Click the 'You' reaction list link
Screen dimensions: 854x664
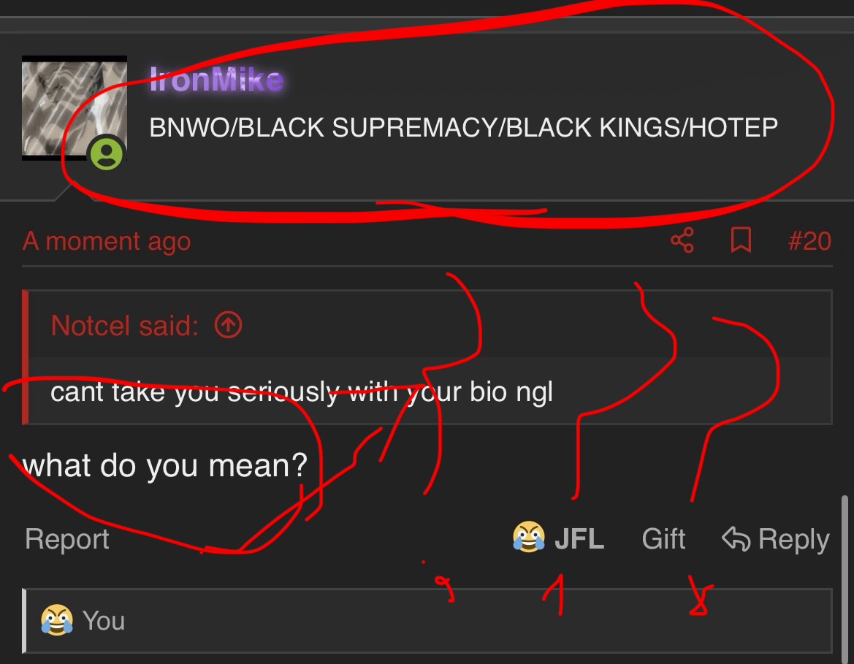(104, 620)
